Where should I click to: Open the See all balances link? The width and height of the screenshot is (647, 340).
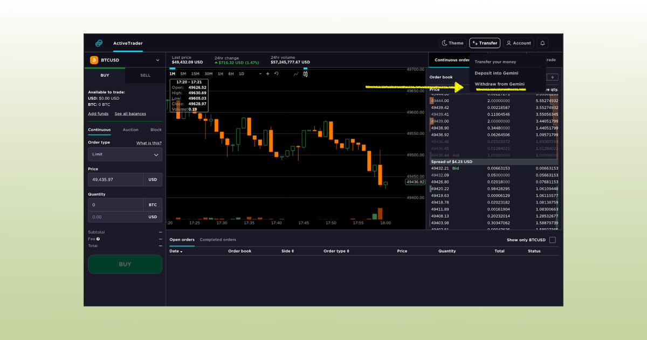tap(130, 114)
